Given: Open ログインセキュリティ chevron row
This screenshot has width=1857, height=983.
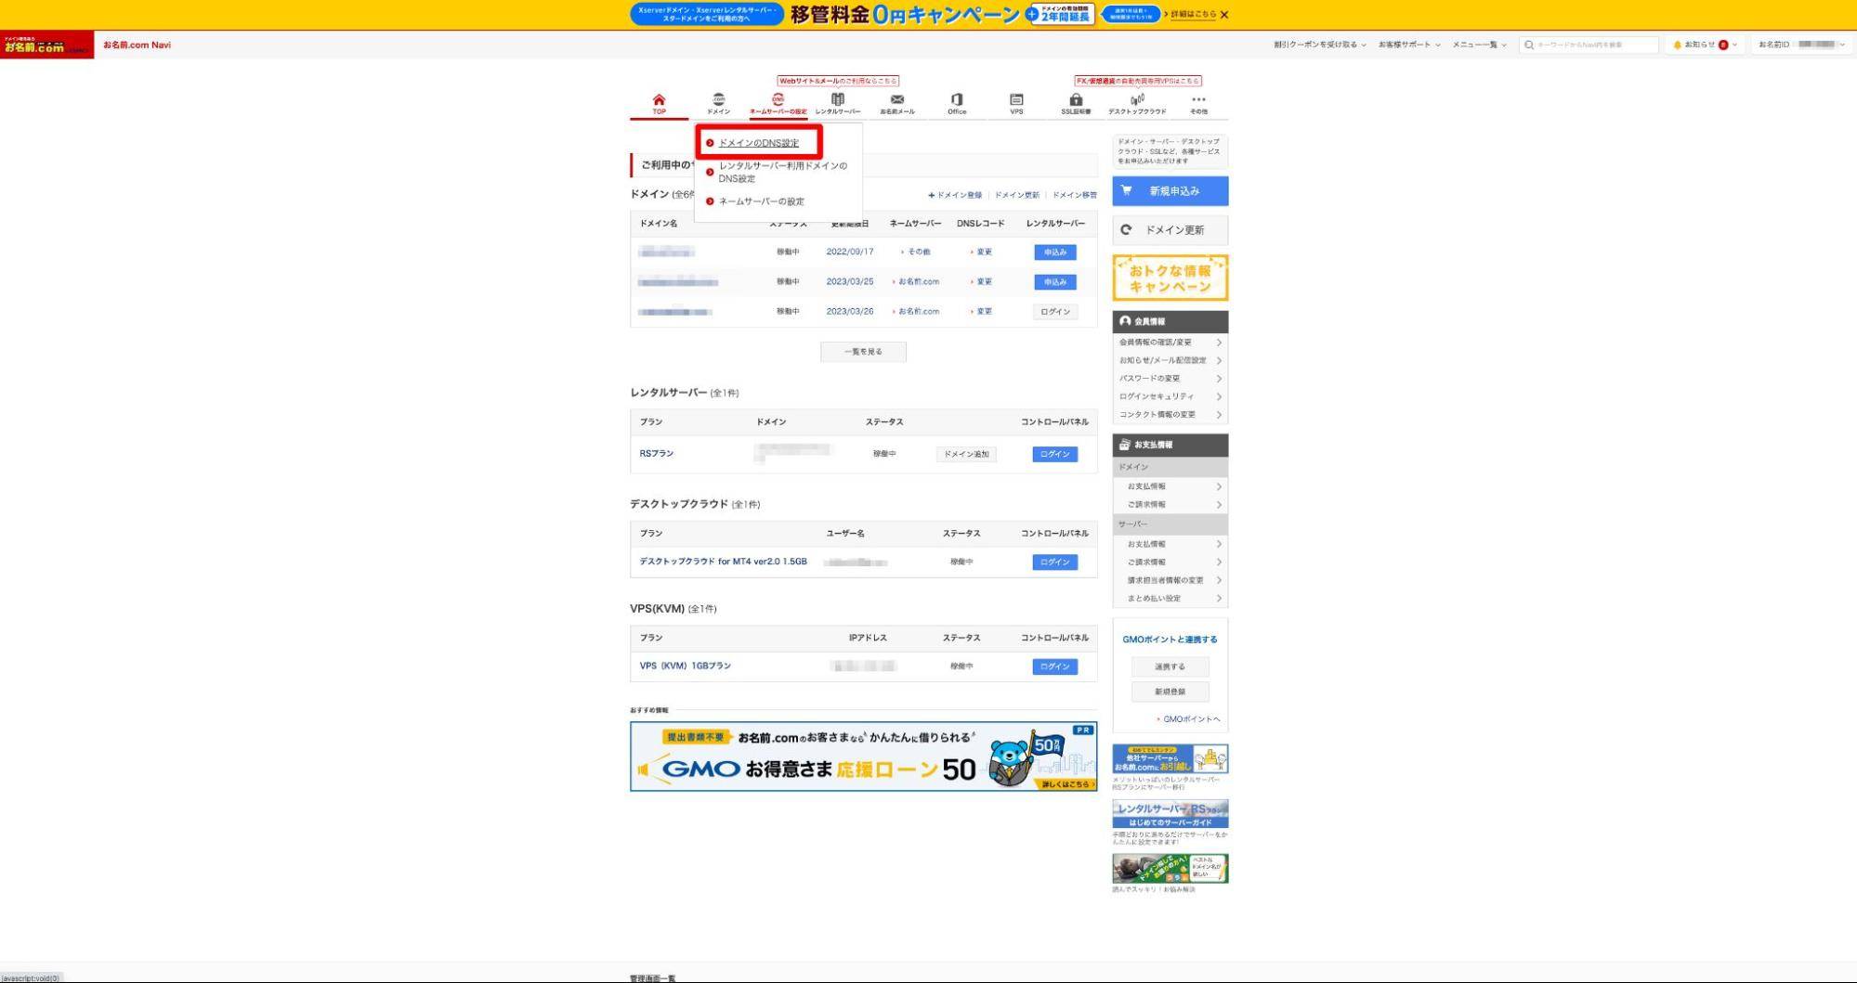Looking at the screenshot, I should click(1170, 396).
